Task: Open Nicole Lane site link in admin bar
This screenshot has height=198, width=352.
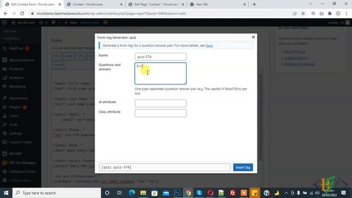Action: (x=23, y=23)
